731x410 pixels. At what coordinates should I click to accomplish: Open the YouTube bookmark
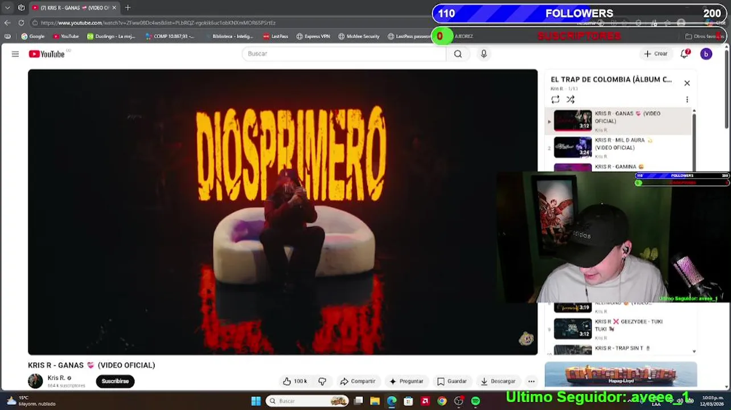[65, 36]
